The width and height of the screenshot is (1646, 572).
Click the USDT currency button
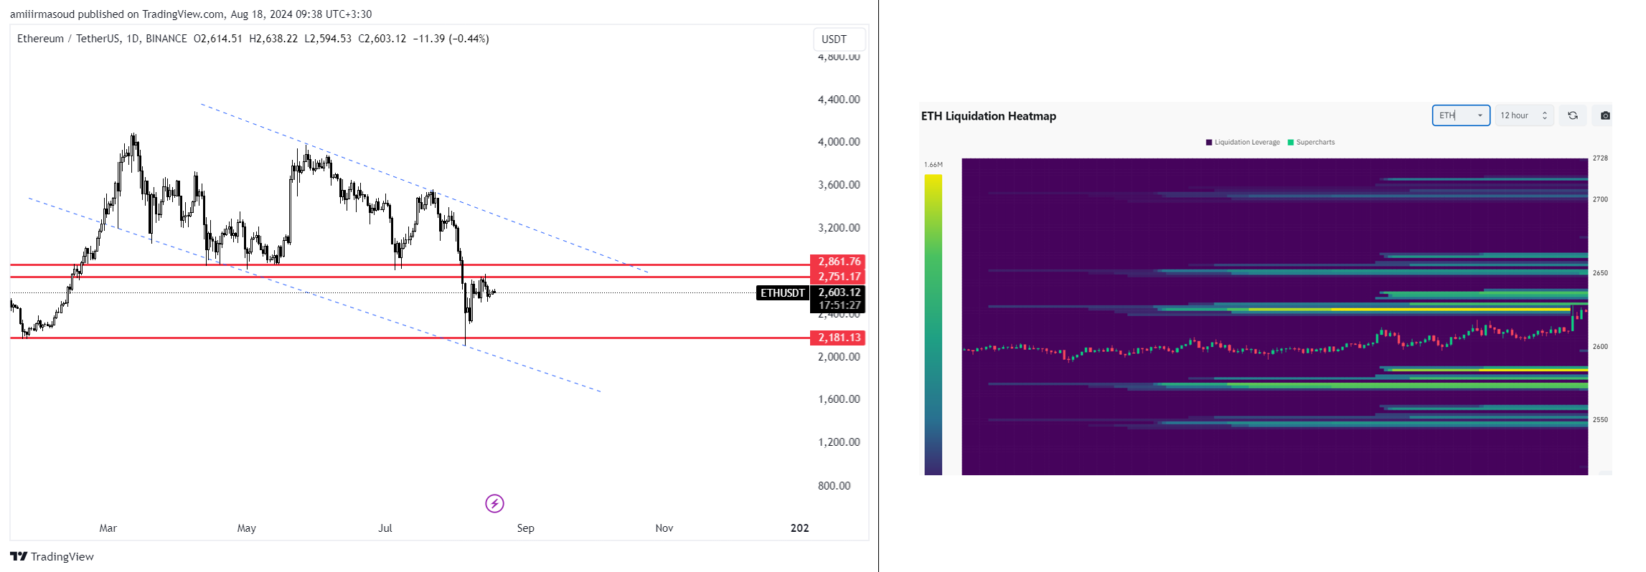[x=839, y=39]
